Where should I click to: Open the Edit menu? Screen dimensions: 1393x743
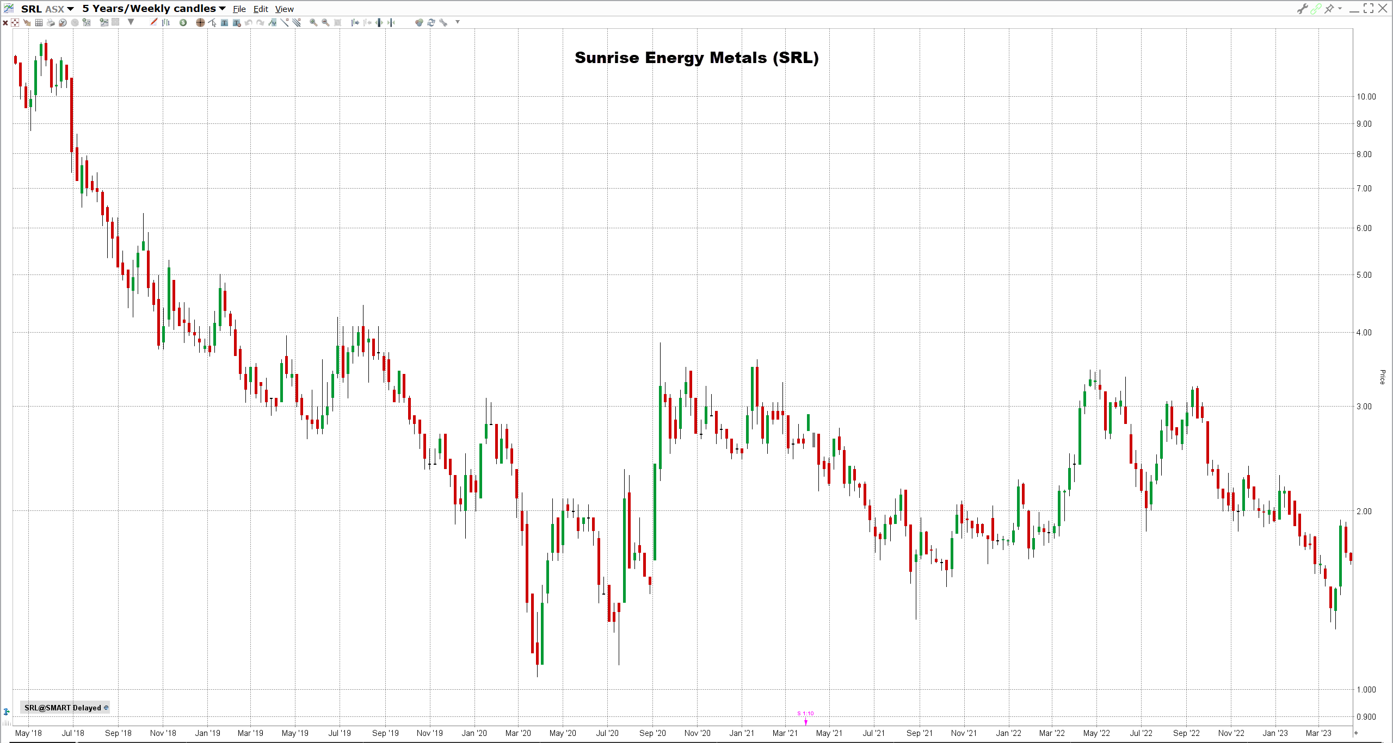[x=261, y=9]
